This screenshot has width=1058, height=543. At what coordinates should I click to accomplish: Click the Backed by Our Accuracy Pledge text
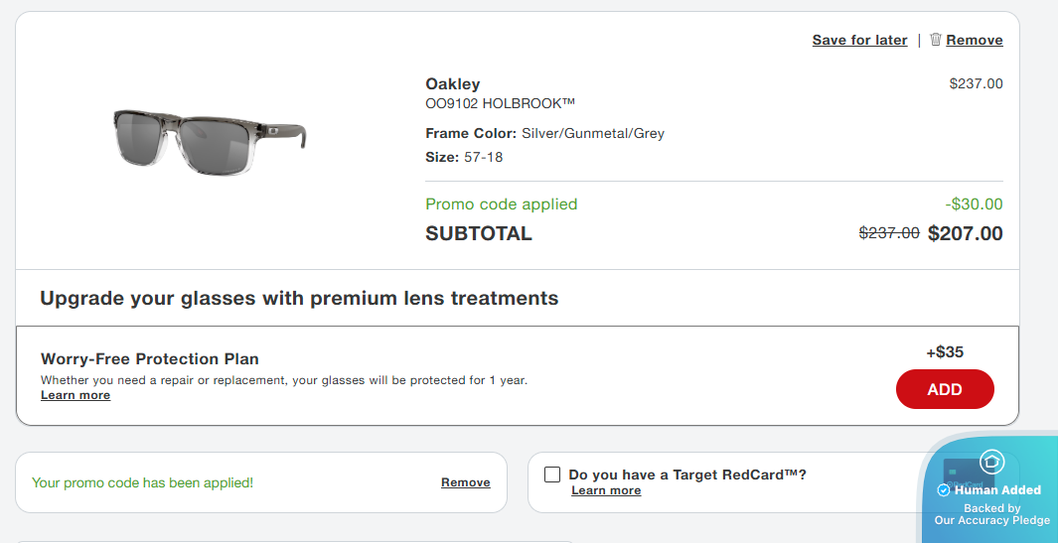pyautogui.click(x=991, y=514)
